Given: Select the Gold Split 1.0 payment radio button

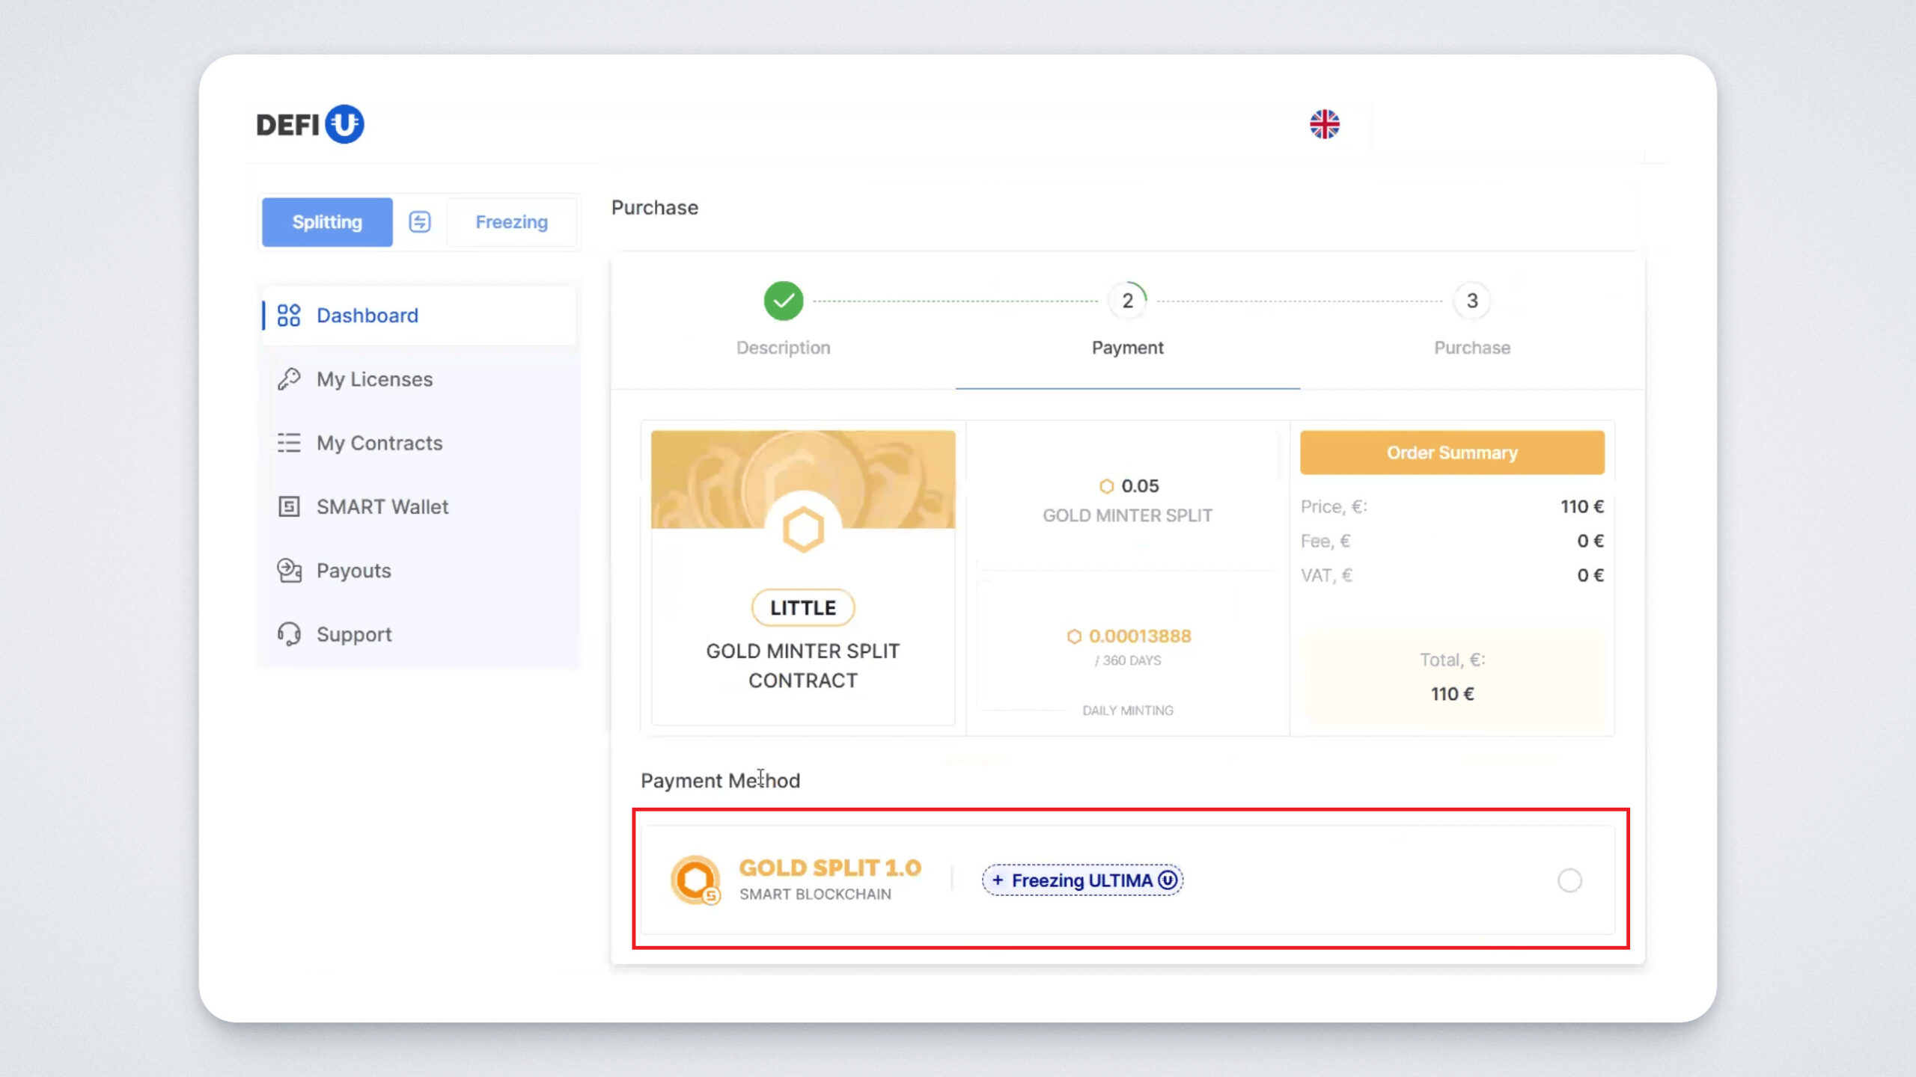Looking at the screenshot, I should (x=1569, y=880).
